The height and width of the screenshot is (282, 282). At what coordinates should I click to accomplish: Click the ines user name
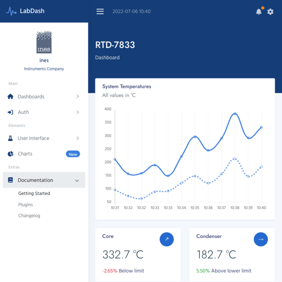[x=44, y=60]
